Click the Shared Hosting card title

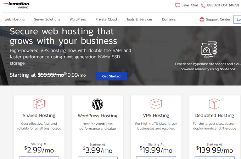pyautogui.click(x=39, y=115)
